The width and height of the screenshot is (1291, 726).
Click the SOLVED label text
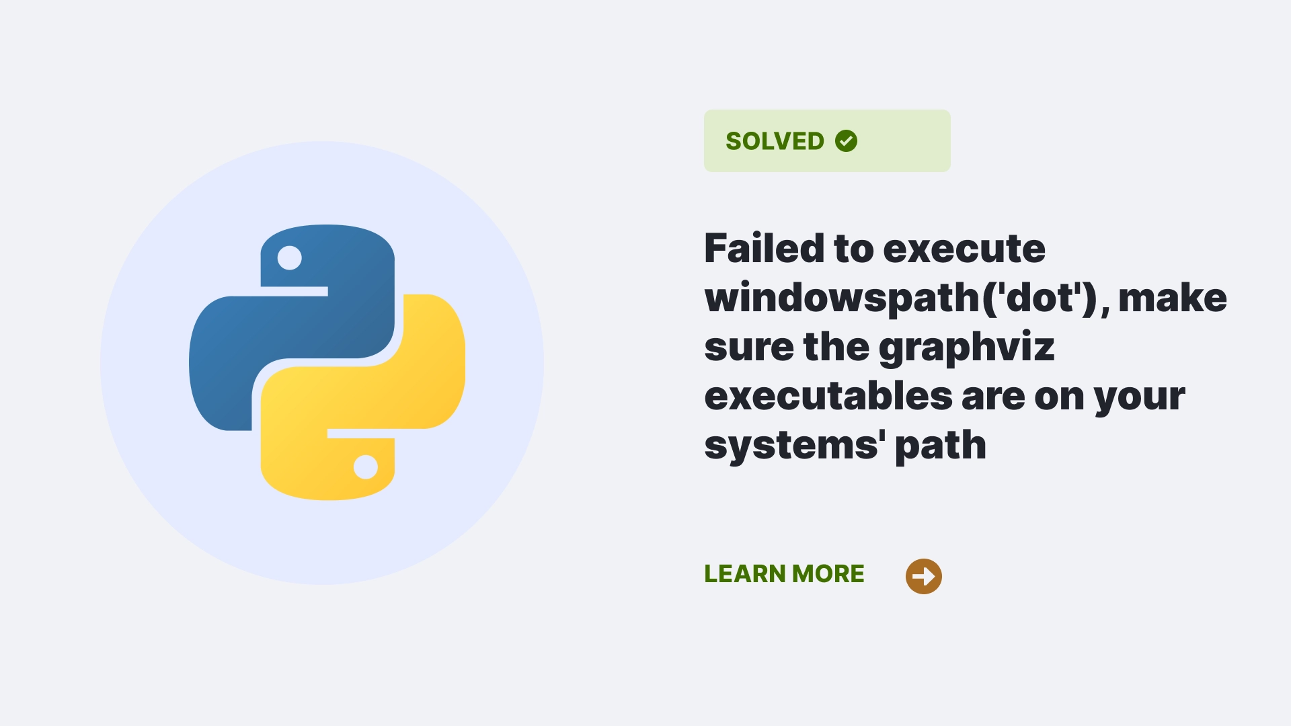click(774, 141)
